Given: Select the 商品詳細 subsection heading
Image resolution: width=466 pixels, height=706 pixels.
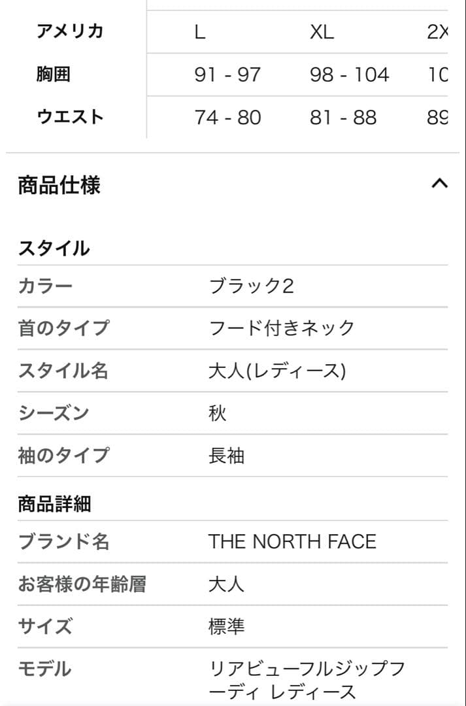Looking at the screenshot, I should tap(54, 503).
